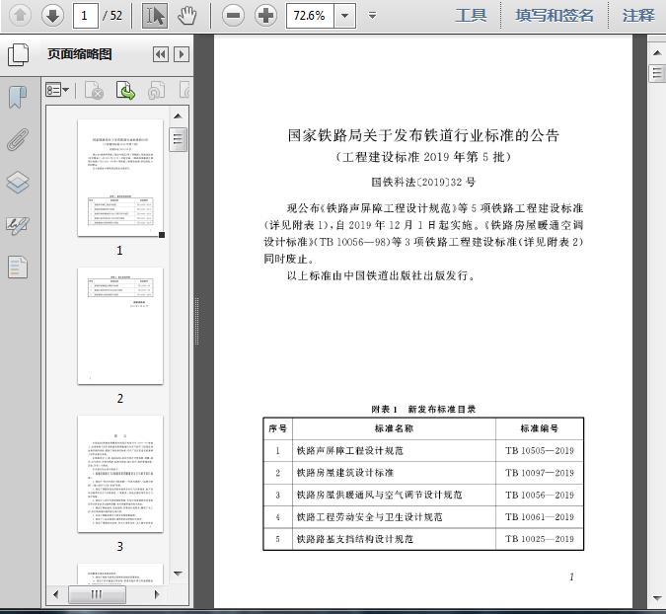Click thumbnail panel horizontal scroll handle
Screen dimensions: 666x614
coord(97,594)
